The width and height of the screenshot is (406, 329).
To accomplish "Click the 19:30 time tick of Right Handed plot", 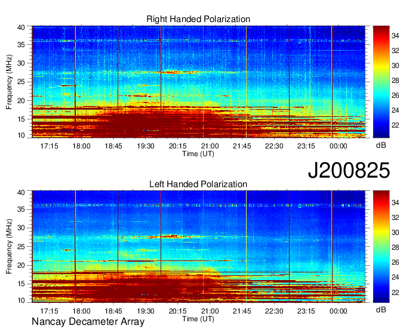I will tap(146, 146).
